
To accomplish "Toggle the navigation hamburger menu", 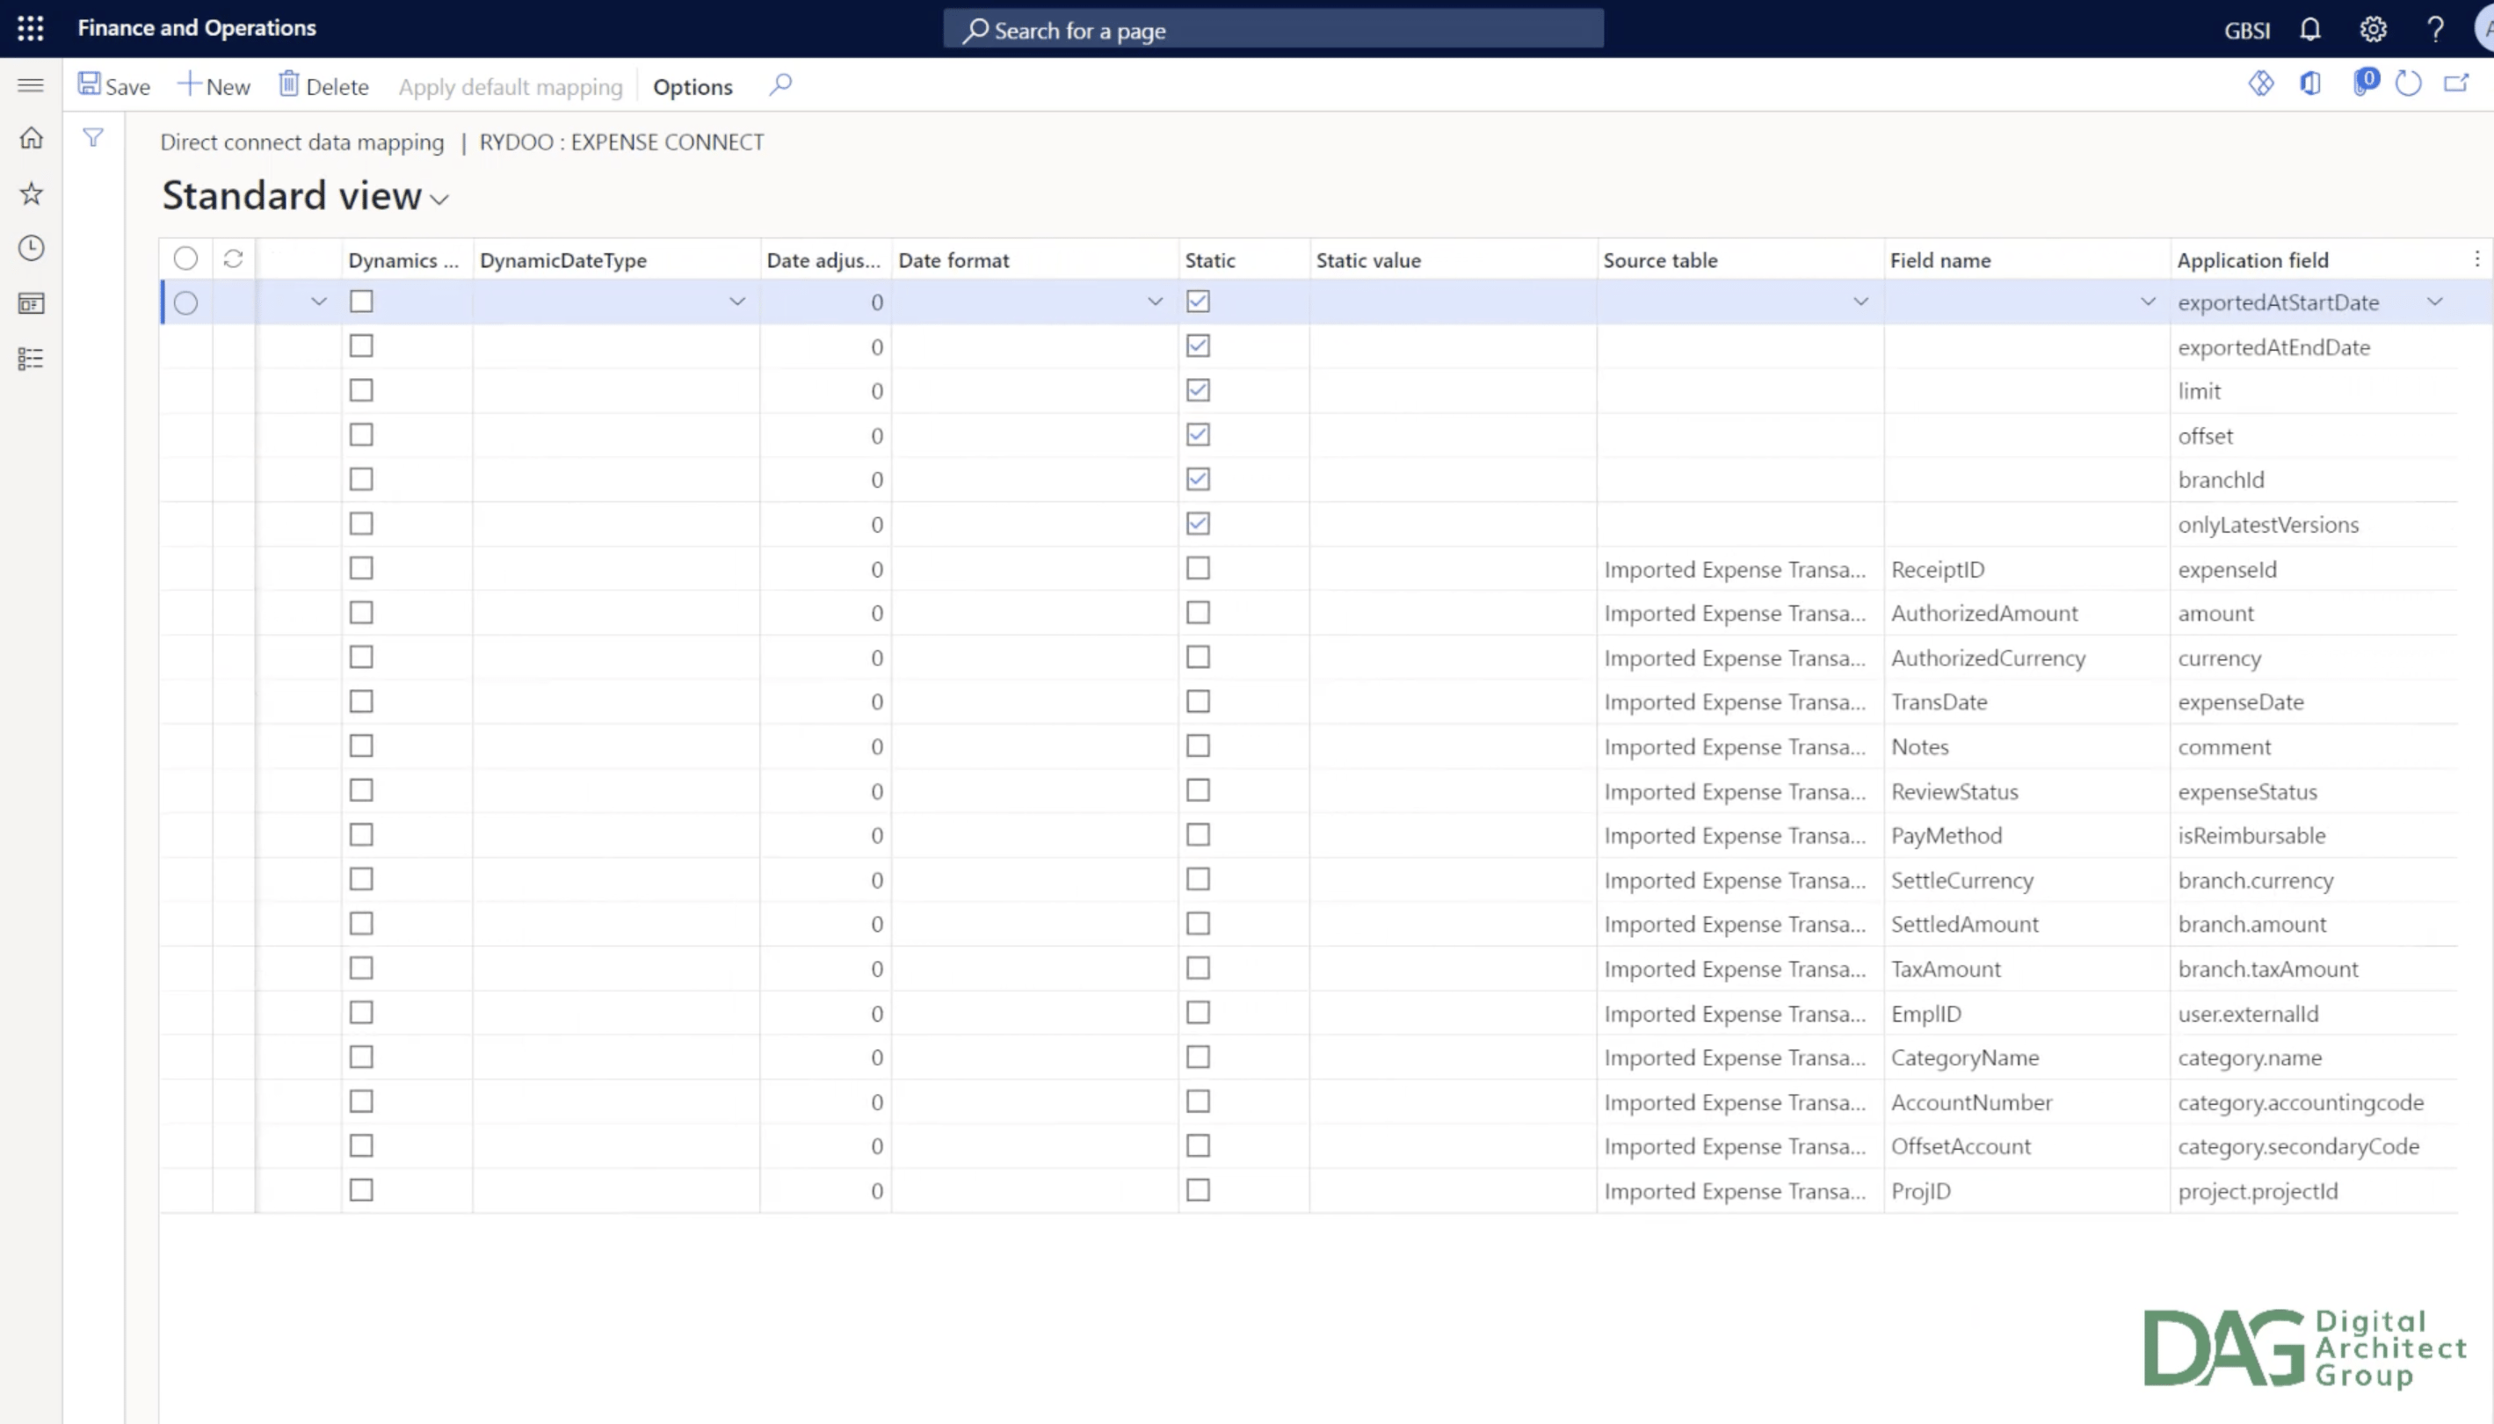I will 30,84.
